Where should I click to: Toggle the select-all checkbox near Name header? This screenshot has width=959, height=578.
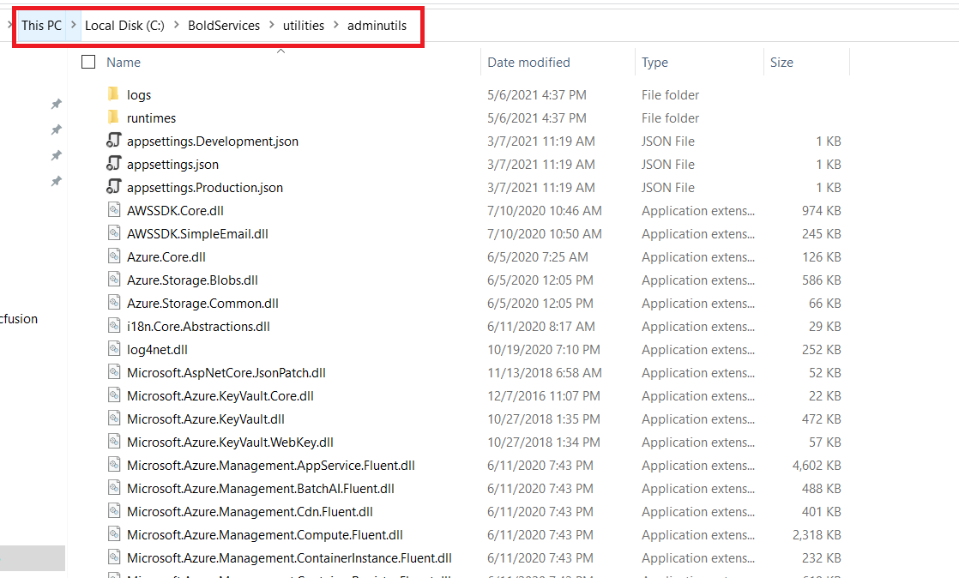[x=88, y=62]
